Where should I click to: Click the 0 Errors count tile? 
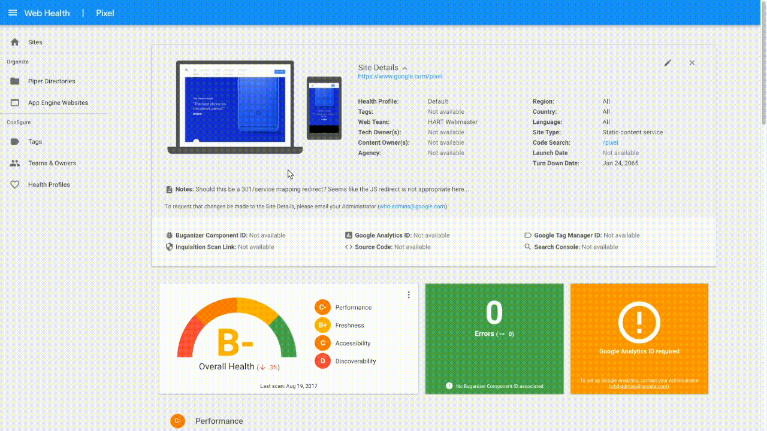click(x=494, y=339)
